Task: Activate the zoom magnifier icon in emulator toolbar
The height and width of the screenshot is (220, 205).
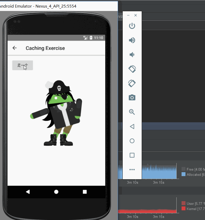Action: point(132,112)
